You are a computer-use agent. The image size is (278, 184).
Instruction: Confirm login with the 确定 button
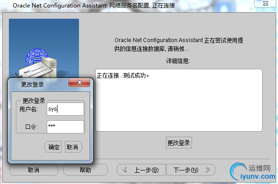pyautogui.click(x=53, y=147)
